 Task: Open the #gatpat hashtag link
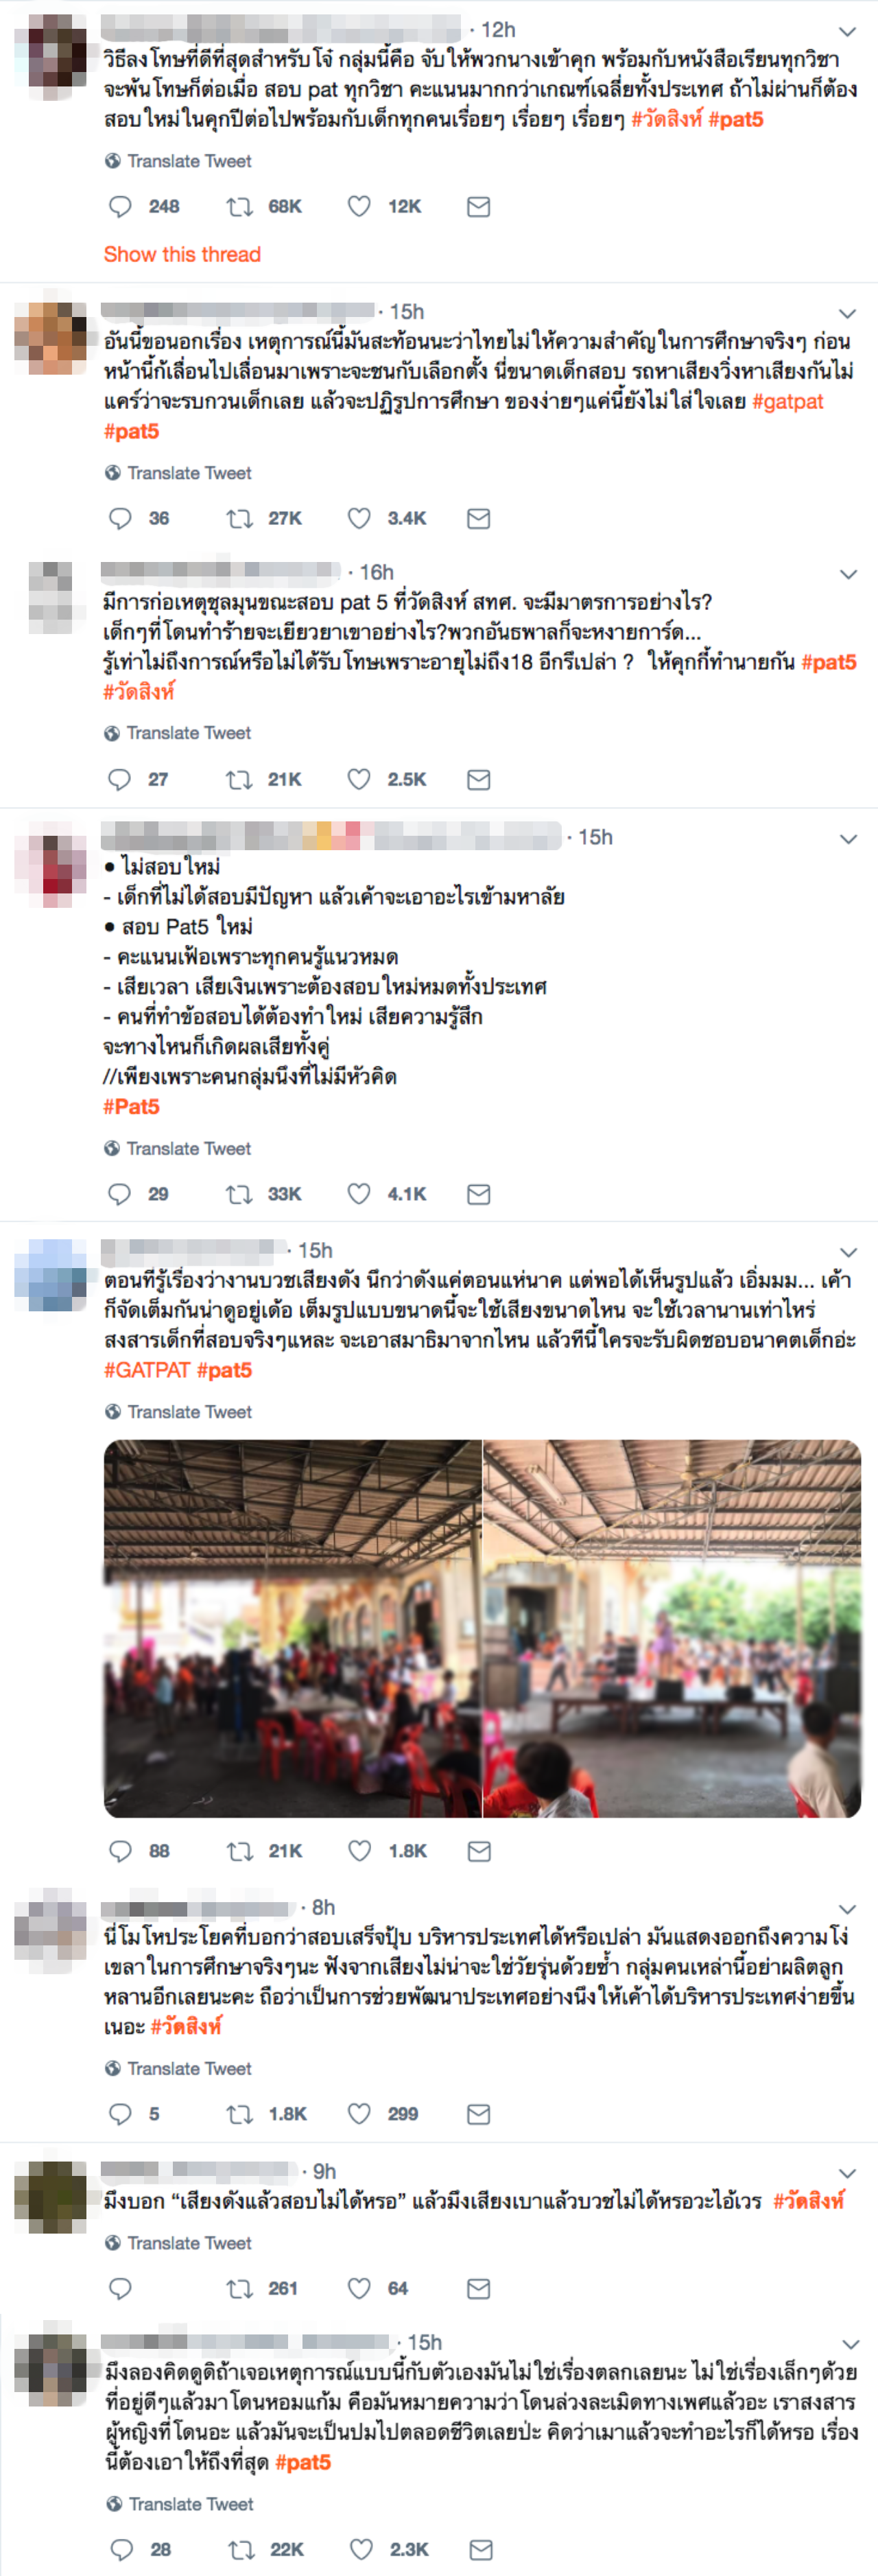(788, 401)
